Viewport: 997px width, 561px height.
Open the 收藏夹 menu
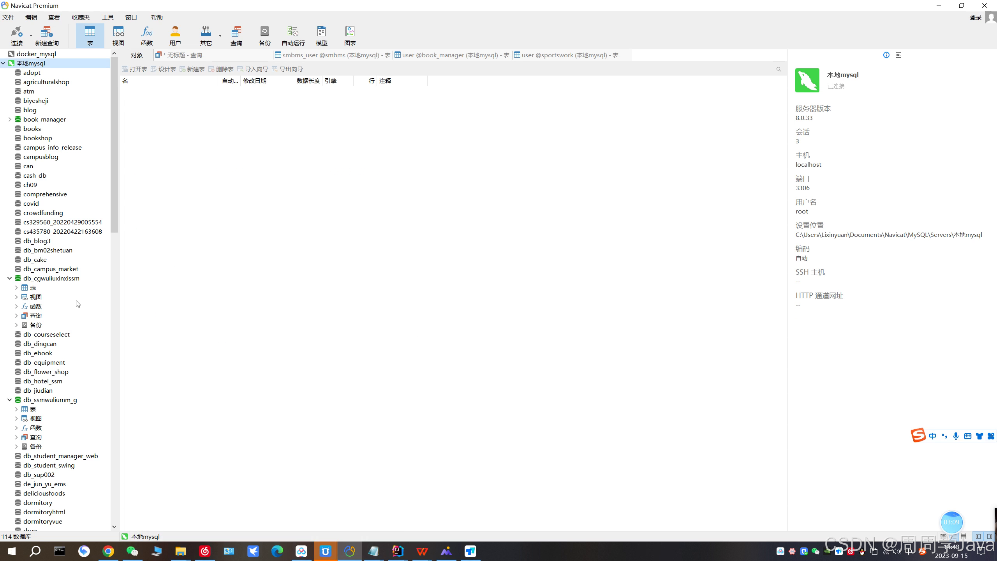click(81, 17)
